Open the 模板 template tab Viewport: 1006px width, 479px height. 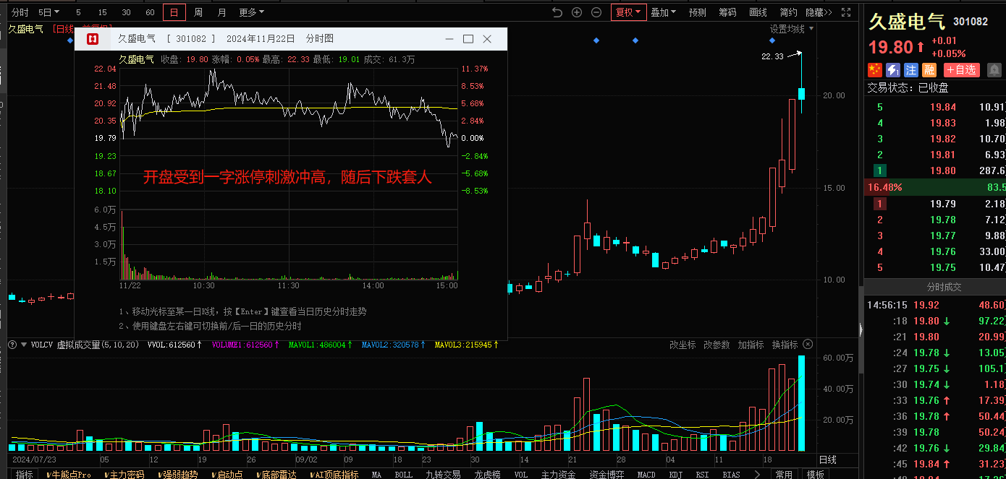pyautogui.click(x=816, y=474)
